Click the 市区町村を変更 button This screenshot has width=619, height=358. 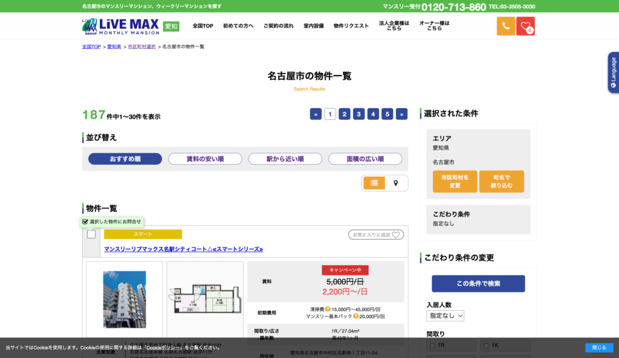[455, 181]
